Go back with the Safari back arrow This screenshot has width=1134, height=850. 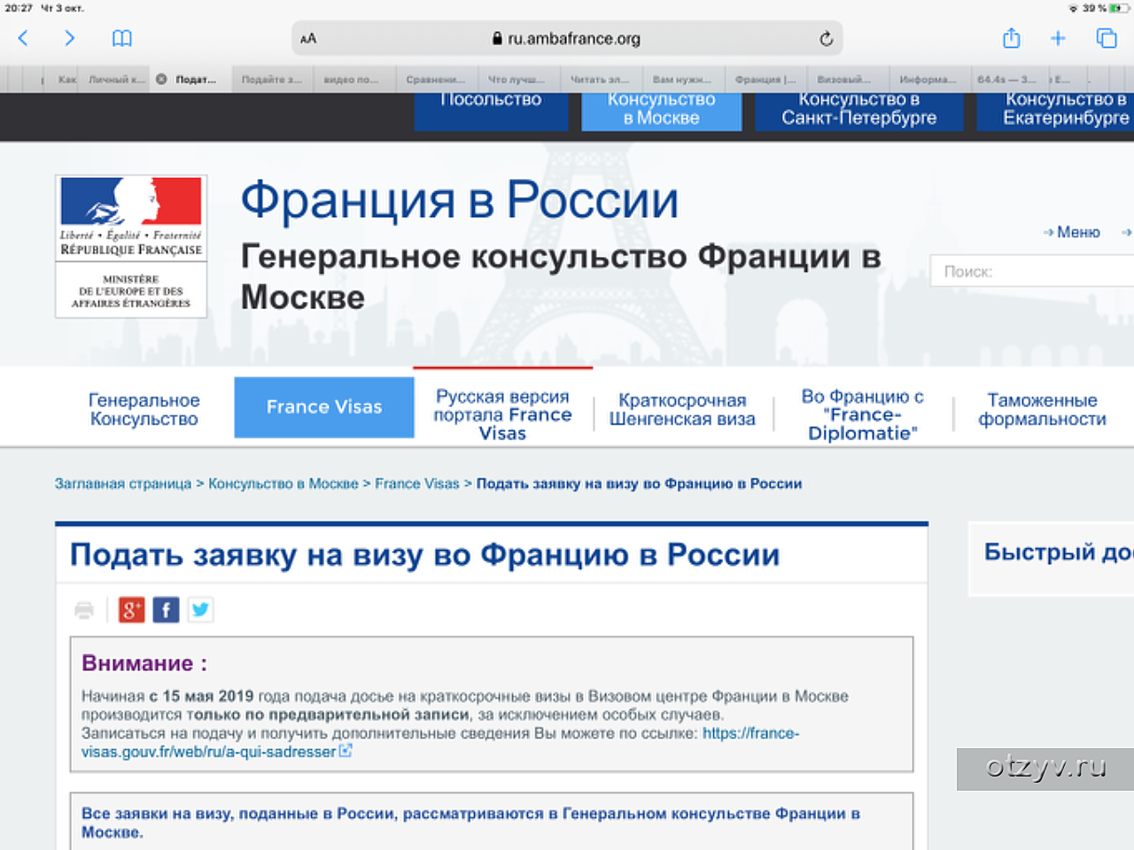coord(24,38)
